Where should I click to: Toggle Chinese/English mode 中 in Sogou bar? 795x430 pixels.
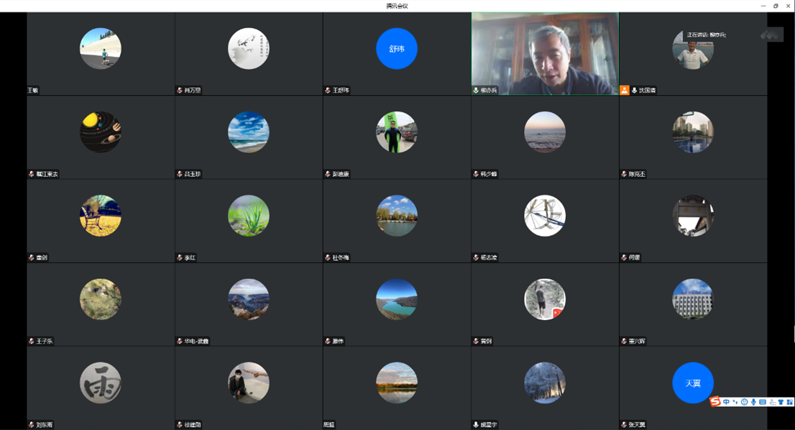726,402
